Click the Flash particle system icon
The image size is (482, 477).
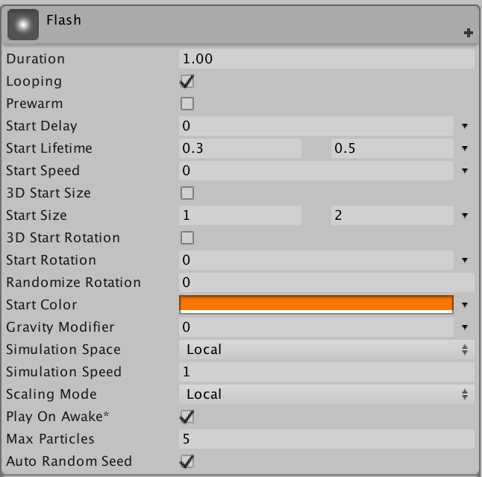[22, 25]
